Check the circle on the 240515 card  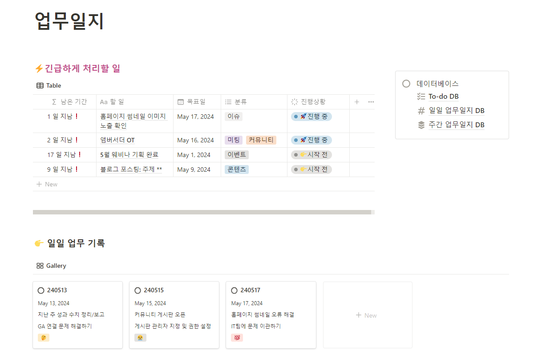(138, 290)
